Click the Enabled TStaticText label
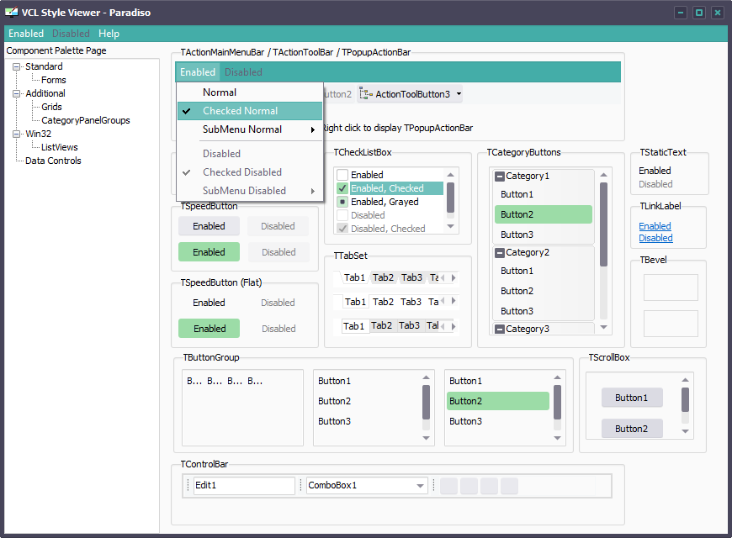This screenshot has height=538, width=732. click(655, 171)
